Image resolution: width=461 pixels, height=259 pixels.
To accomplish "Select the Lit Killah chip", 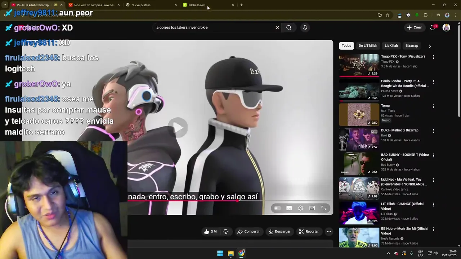I will (391, 46).
